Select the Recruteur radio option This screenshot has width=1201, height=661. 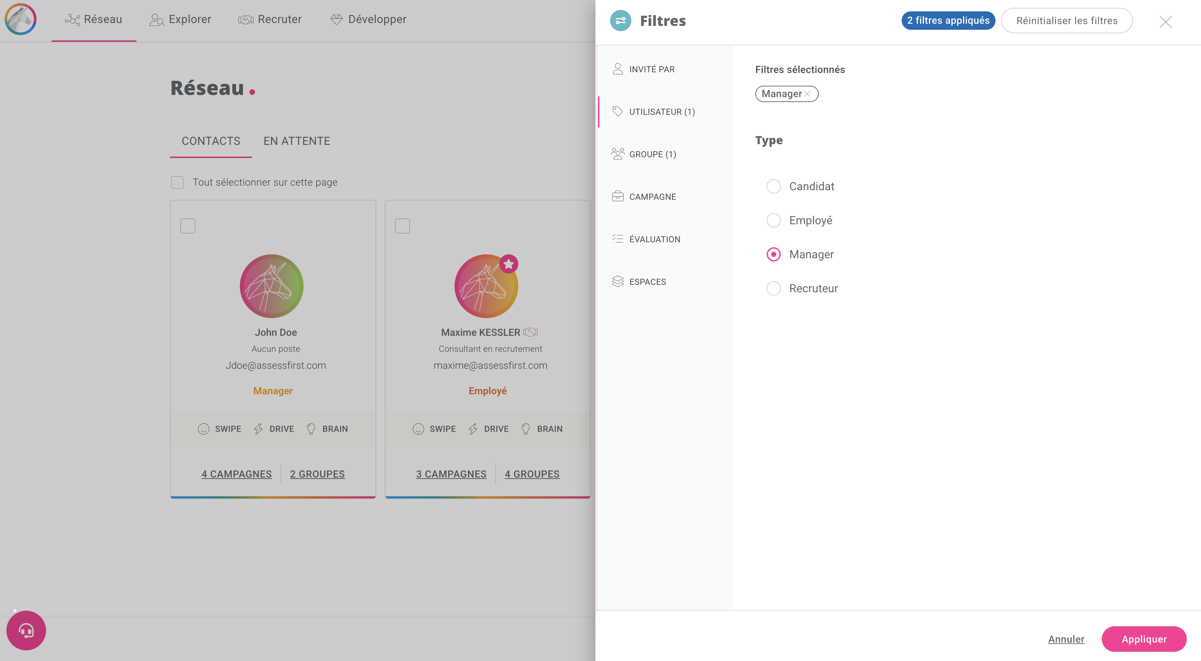point(773,289)
